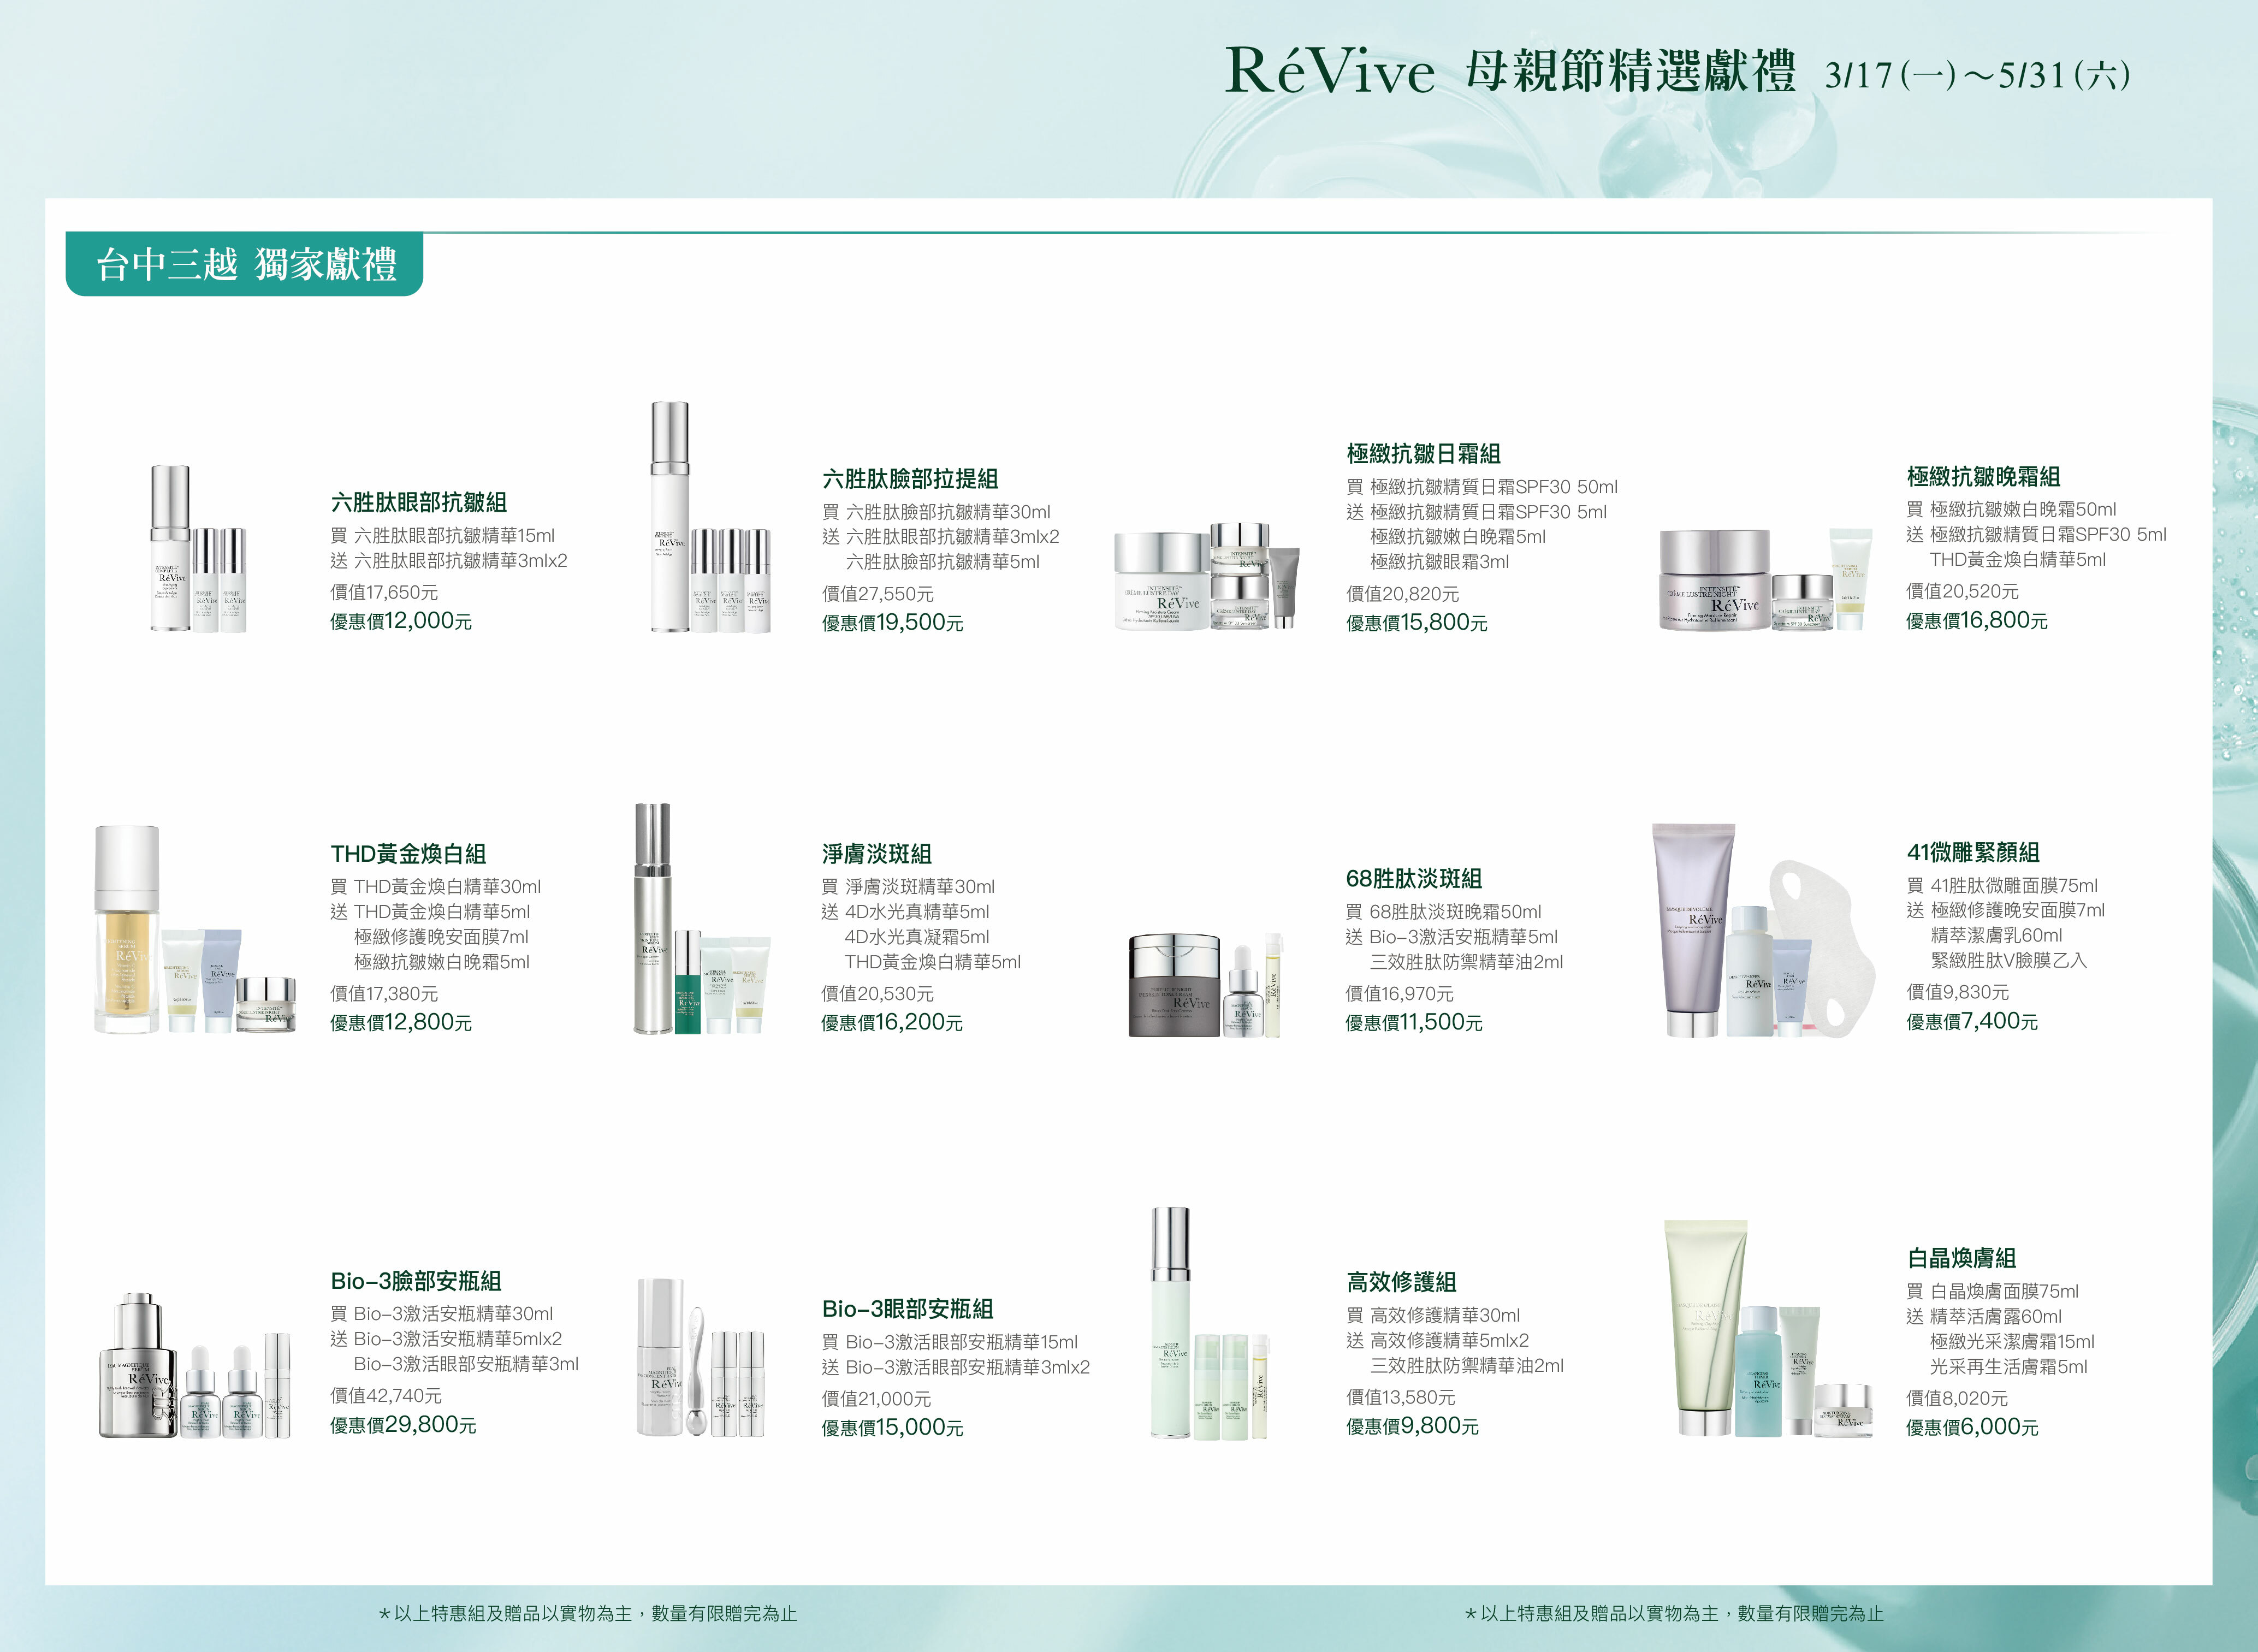Click the line 買 41胜肽微雕面膜75ml
The height and width of the screenshot is (1652, 2258).
click(x=2002, y=886)
